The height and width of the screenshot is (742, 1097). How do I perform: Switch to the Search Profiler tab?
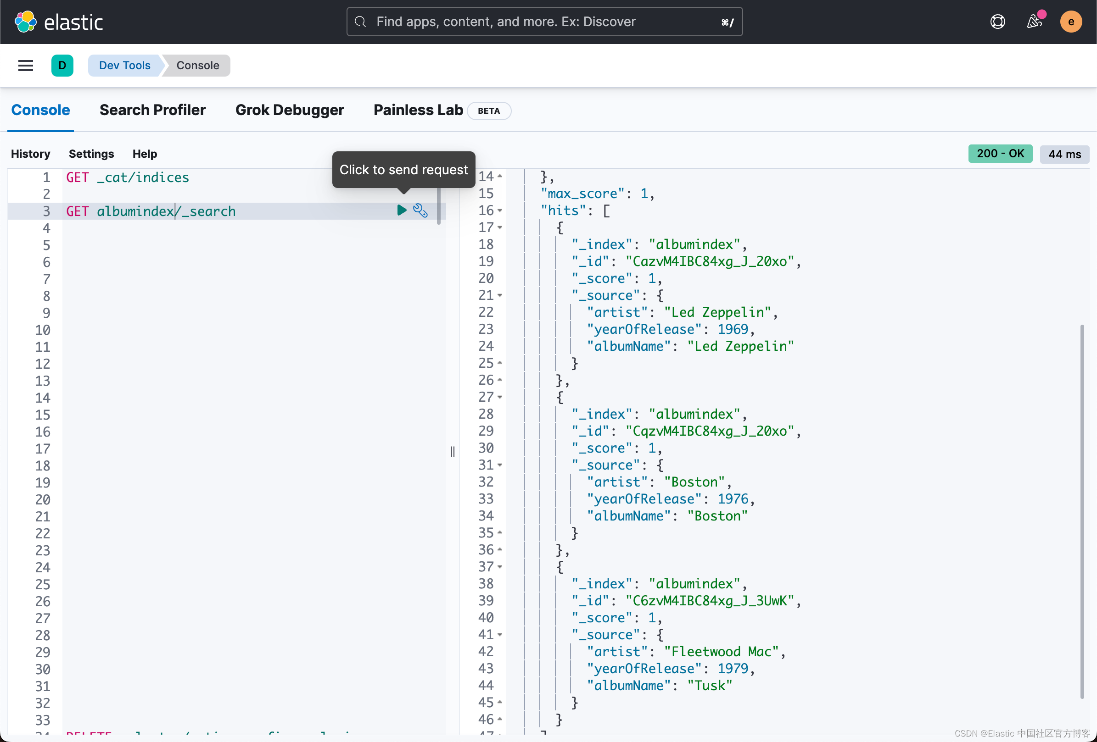click(152, 110)
